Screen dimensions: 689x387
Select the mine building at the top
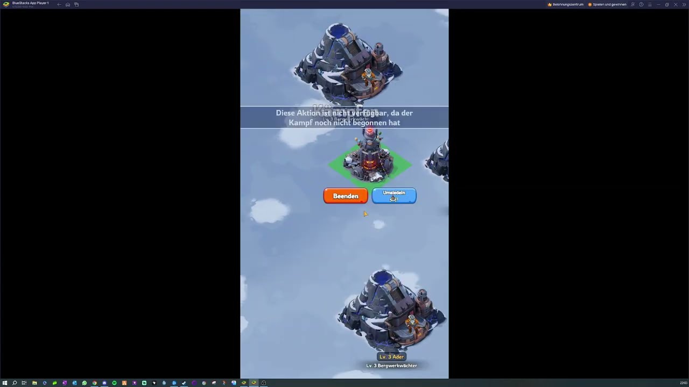point(347,63)
